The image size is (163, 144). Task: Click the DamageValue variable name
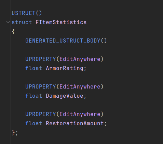[65, 96]
